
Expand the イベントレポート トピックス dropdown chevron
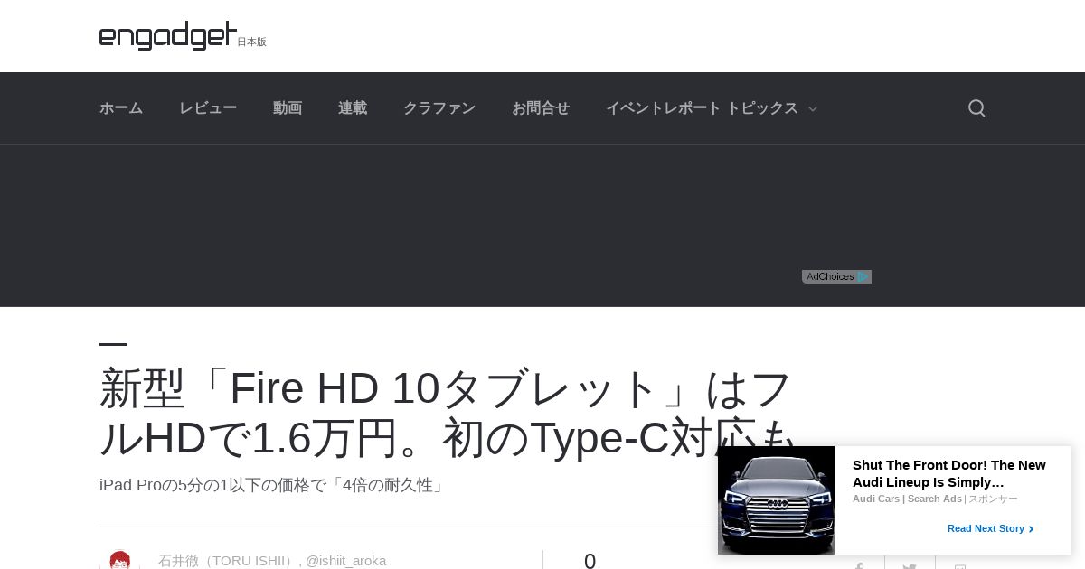coord(812,109)
